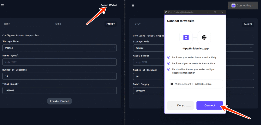This screenshot has width=261, height=125.
Task: Click the Miden Wallet logo icon in popup
Action: point(186,37)
